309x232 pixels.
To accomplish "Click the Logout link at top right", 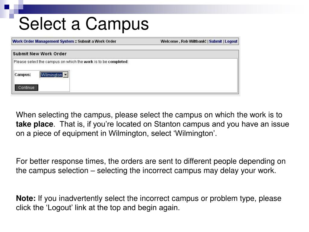I will point(231,41).
